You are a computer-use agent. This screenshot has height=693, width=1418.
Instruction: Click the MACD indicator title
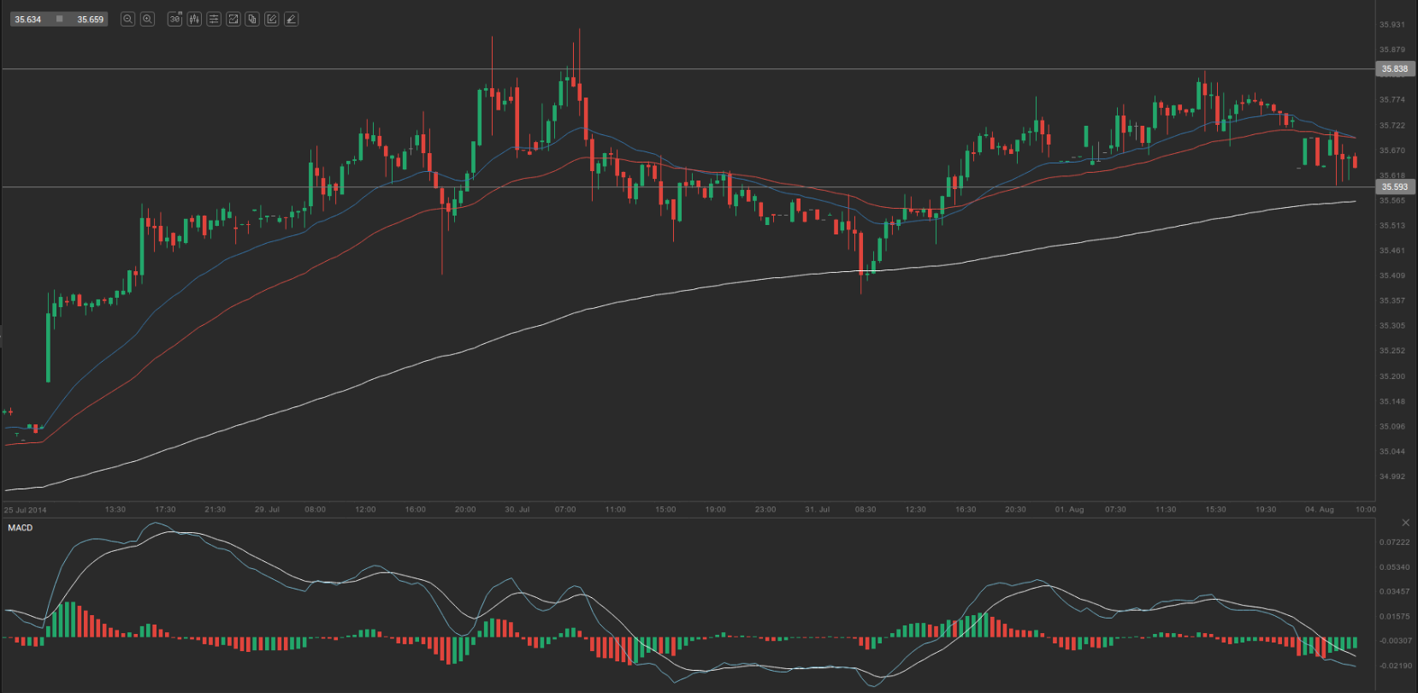tap(21, 528)
